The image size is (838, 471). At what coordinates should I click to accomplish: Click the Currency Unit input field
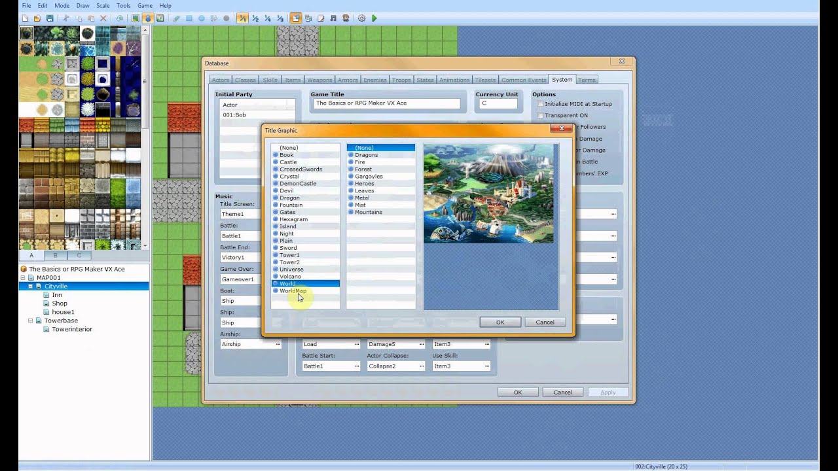pos(498,103)
